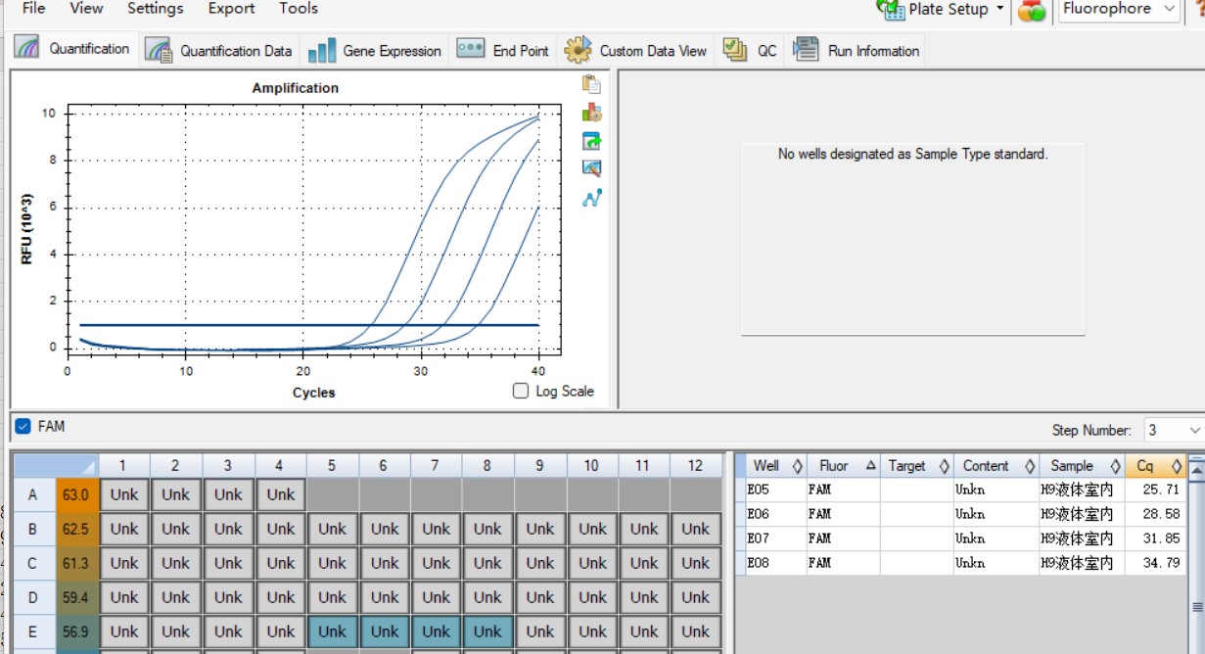1205x654 pixels.
Task: Open the Export menu
Action: [231, 9]
